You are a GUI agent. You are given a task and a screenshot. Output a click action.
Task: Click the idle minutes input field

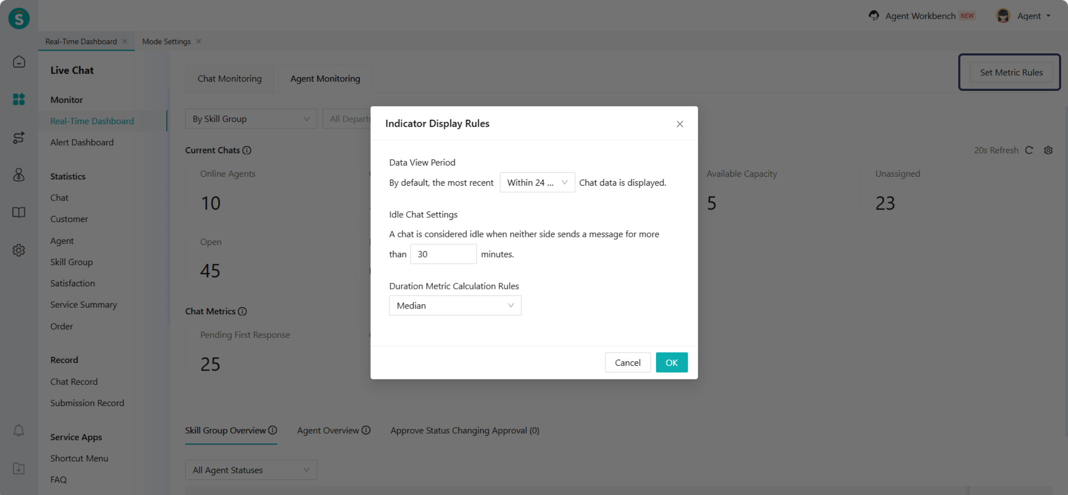click(443, 254)
